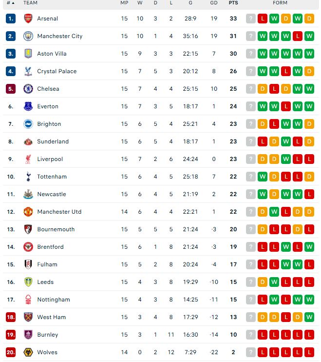
Task: Click Chelsea's position 5 rank badge
Action: [11, 89]
